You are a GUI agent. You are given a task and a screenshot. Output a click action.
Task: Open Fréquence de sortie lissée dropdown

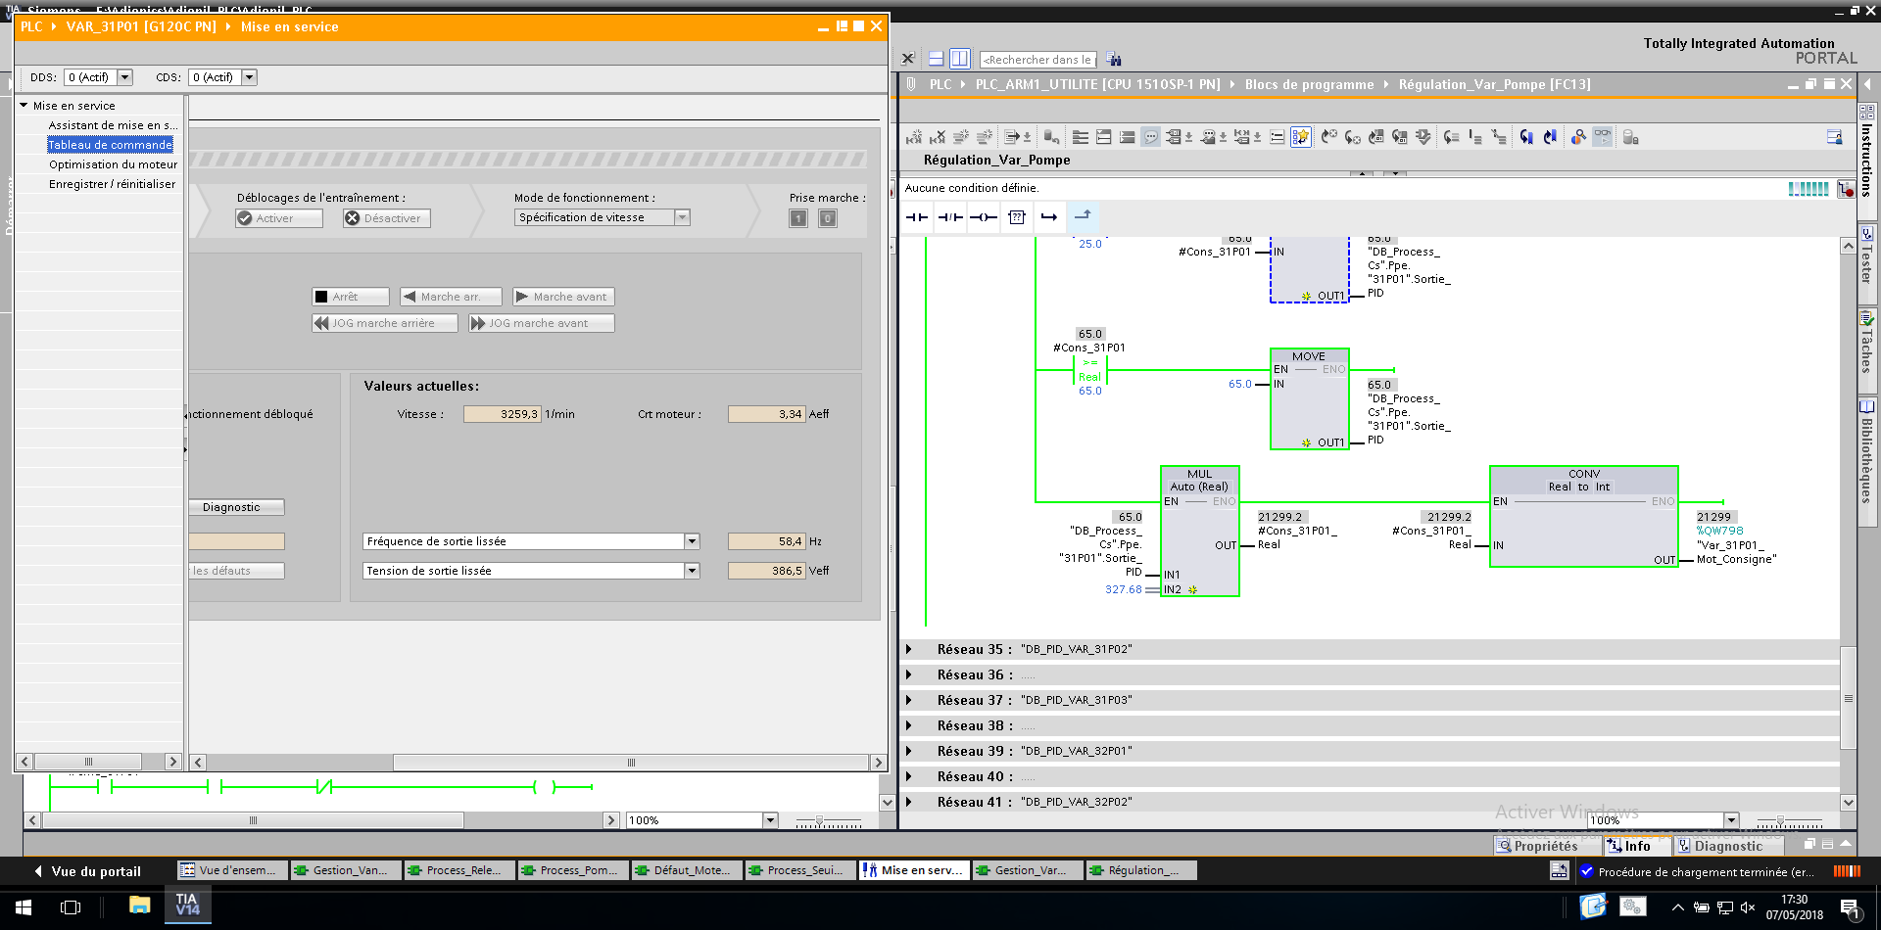(692, 541)
